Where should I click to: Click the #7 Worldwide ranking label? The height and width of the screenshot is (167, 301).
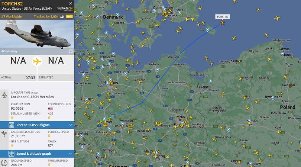(x=12, y=16)
